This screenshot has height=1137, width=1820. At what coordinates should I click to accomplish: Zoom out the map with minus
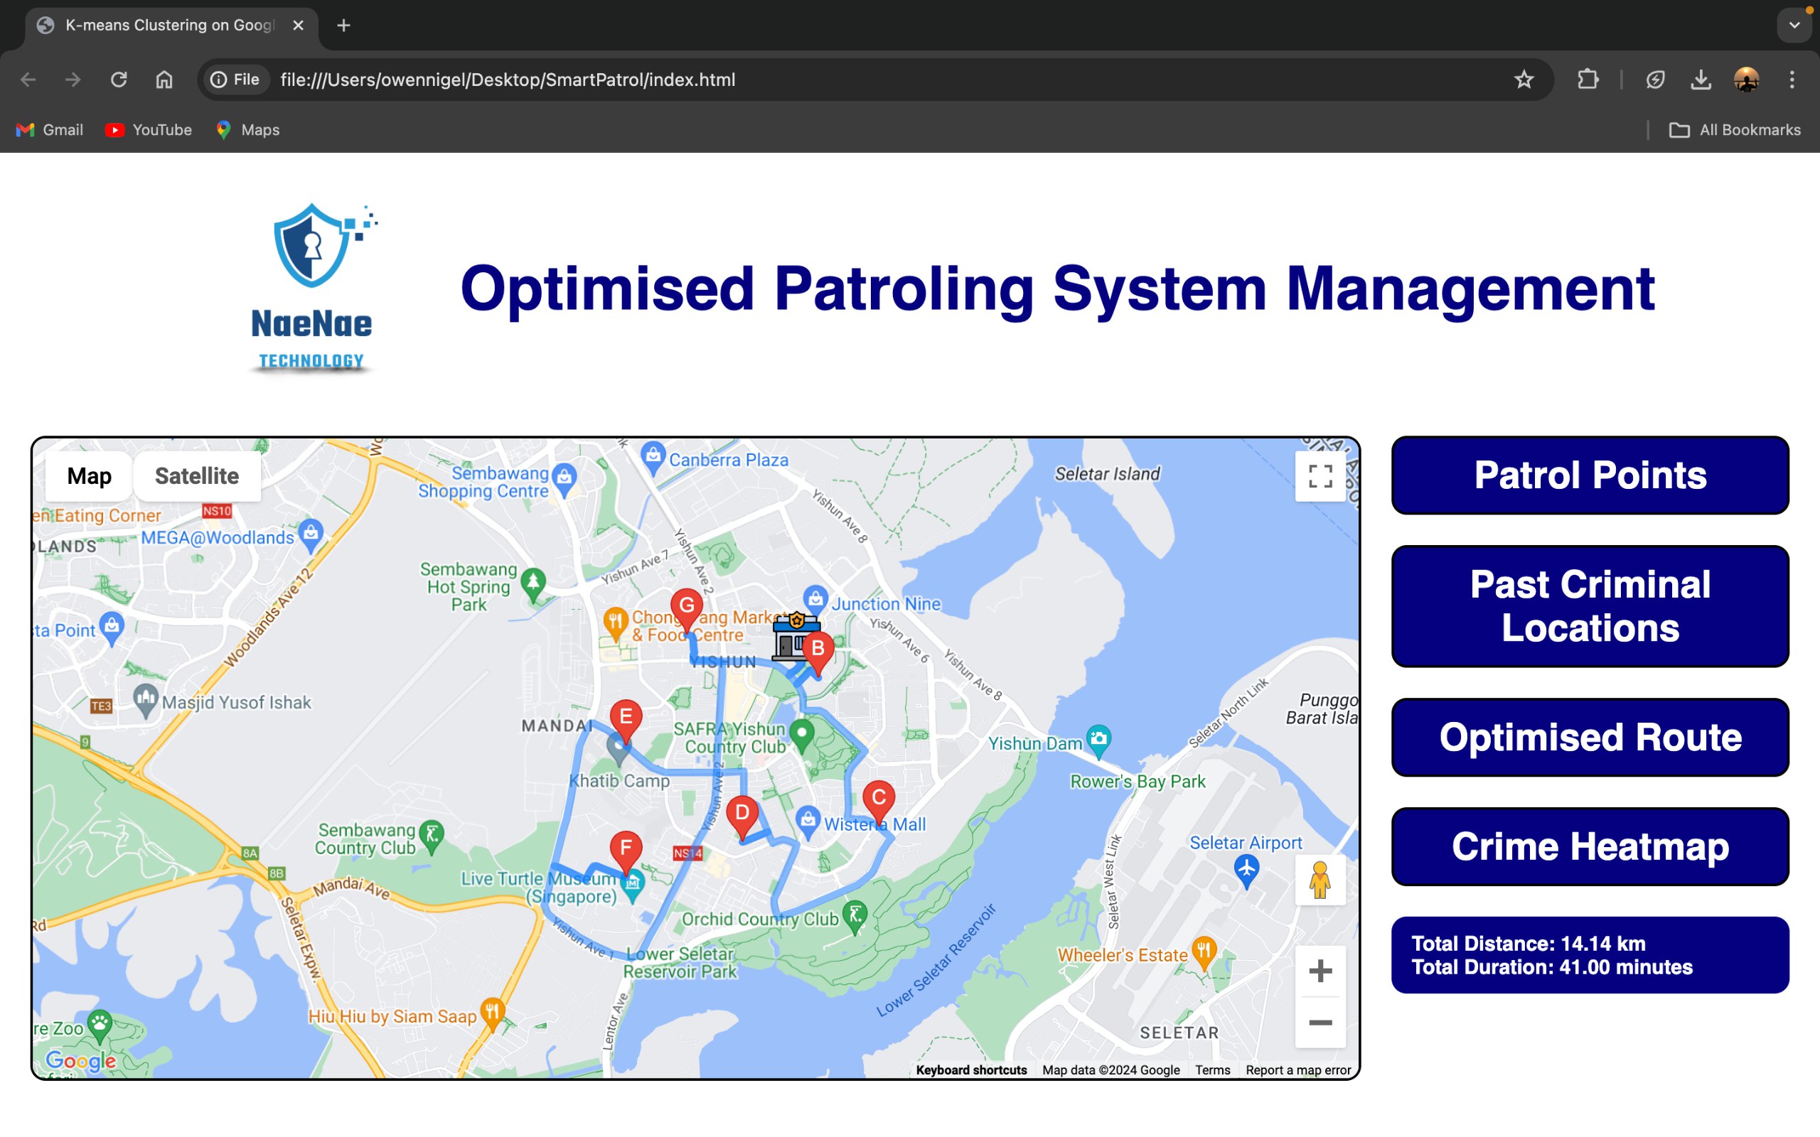click(x=1320, y=1023)
